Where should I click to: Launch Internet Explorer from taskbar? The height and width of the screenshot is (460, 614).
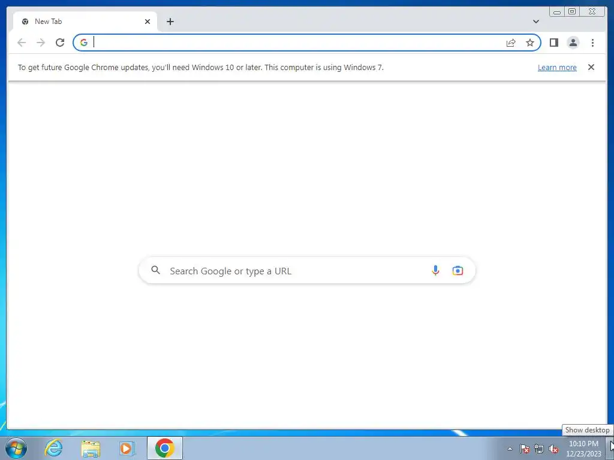coord(53,448)
